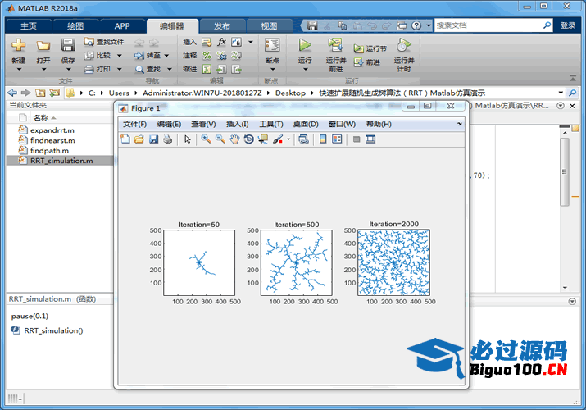Switch to the Home (主页) tab
Image resolution: width=586 pixels, height=410 pixels.
(29, 25)
